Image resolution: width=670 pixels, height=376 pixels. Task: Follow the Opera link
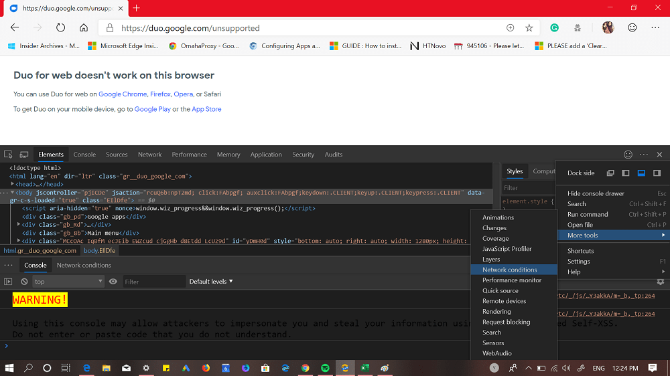point(184,94)
